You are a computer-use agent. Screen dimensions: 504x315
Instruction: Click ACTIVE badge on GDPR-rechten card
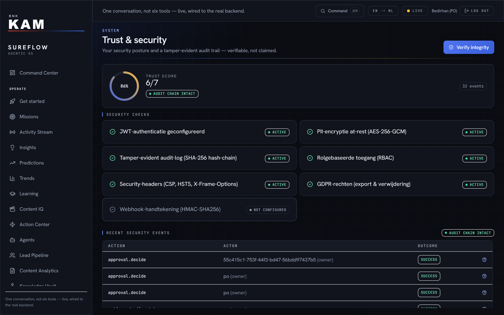[474, 185]
